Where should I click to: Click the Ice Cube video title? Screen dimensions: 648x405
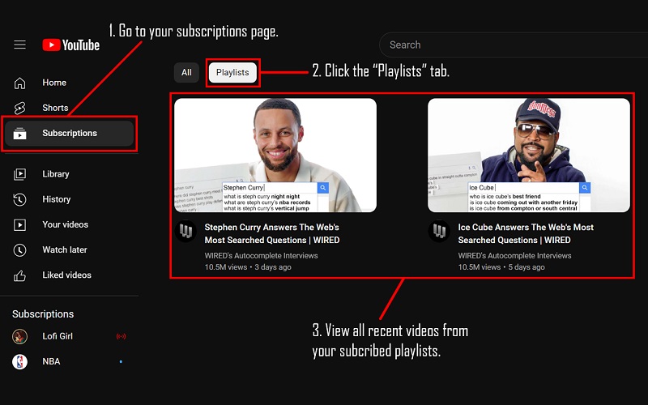526,233
